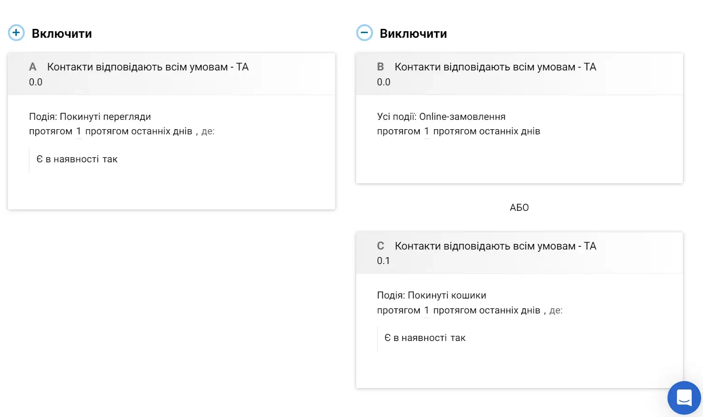Click the Подія: Покинуті кошики condition
The image size is (703, 417).
(432, 295)
